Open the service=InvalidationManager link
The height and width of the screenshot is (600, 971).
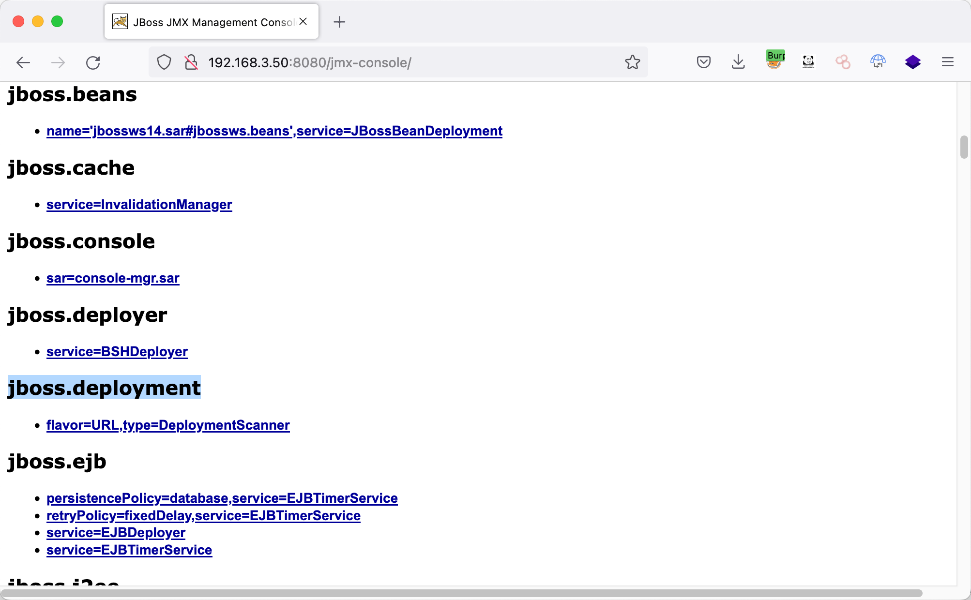pyautogui.click(x=139, y=205)
